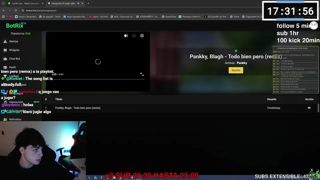Open the ZeroMC en Twitter bookmark
Screen dimensions: 320x180
click(x=216, y=17)
